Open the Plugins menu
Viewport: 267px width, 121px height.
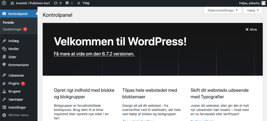tap(19, 83)
